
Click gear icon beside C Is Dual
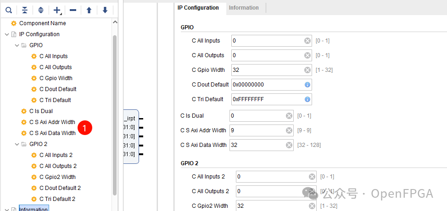click(x=24, y=111)
